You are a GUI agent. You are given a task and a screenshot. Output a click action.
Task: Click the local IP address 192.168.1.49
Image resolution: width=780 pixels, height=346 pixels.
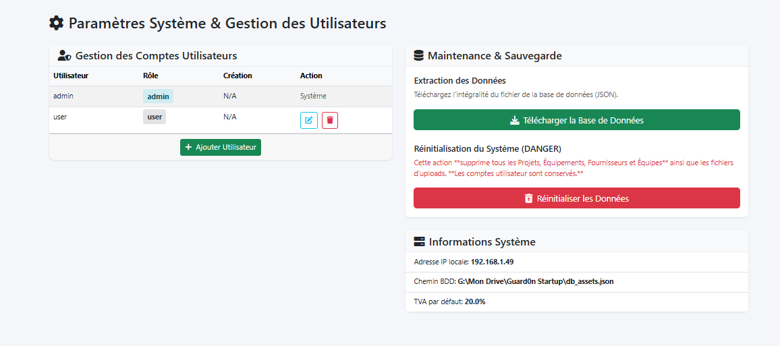(492, 262)
